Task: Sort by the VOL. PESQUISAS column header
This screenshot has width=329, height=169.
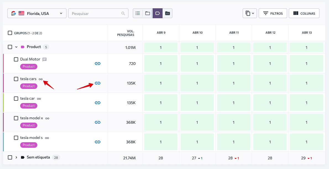Action: [126, 33]
